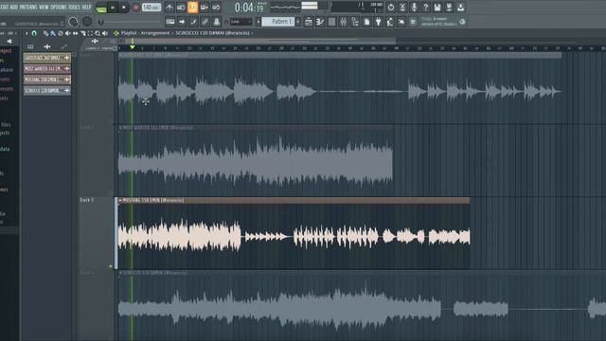The height and width of the screenshot is (341, 606).
Task: Open the ADD menu
Action: [x=14, y=7]
